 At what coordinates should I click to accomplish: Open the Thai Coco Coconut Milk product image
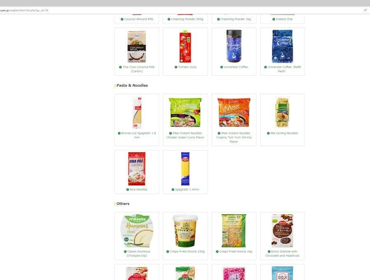[137, 46]
